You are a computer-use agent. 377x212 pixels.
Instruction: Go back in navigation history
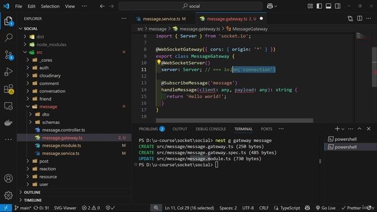(x=102, y=6)
